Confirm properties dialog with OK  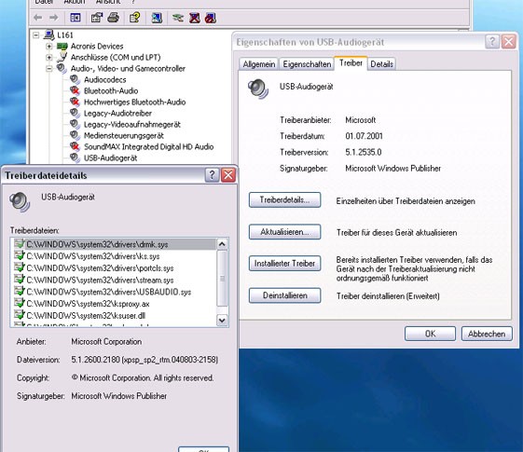(x=430, y=334)
